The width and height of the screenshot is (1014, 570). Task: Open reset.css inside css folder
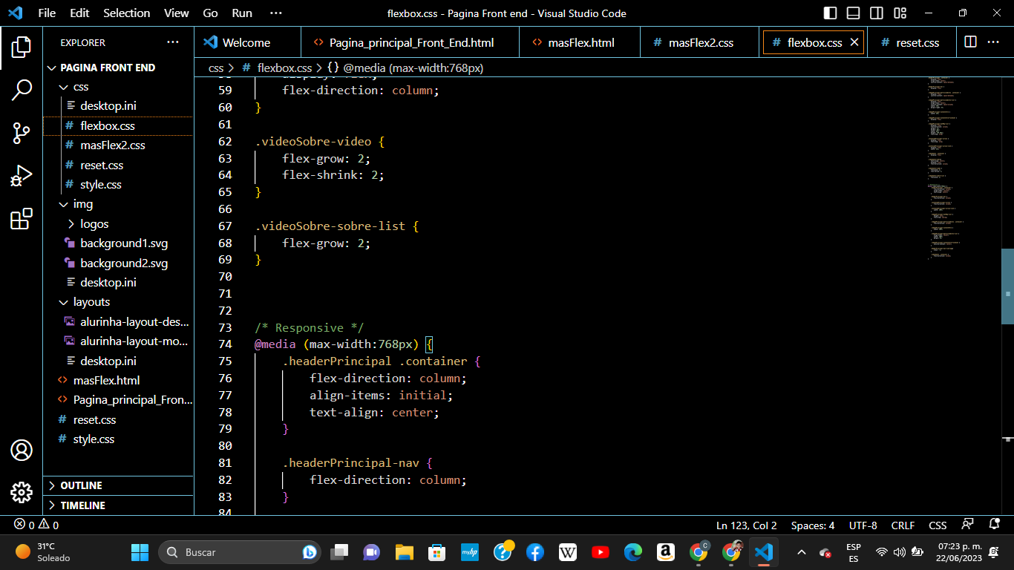pos(118,165)
